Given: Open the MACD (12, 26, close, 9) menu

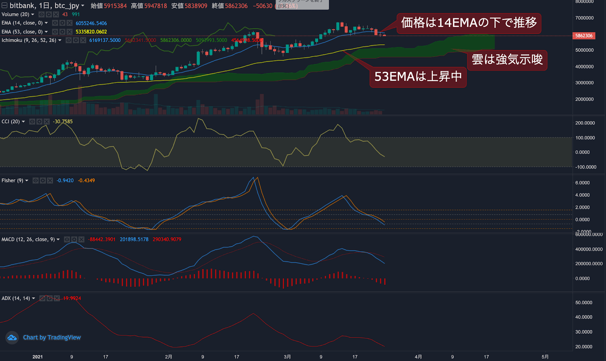Looking at the screenshot, I should [58, 239].
